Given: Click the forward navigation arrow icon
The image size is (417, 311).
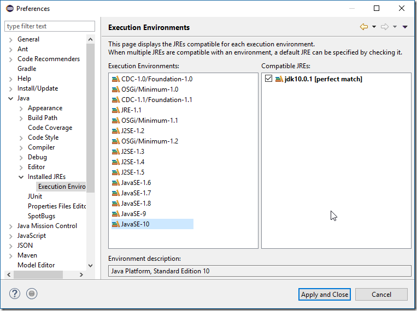Looking at the screenshot, I should pos(385,27).
